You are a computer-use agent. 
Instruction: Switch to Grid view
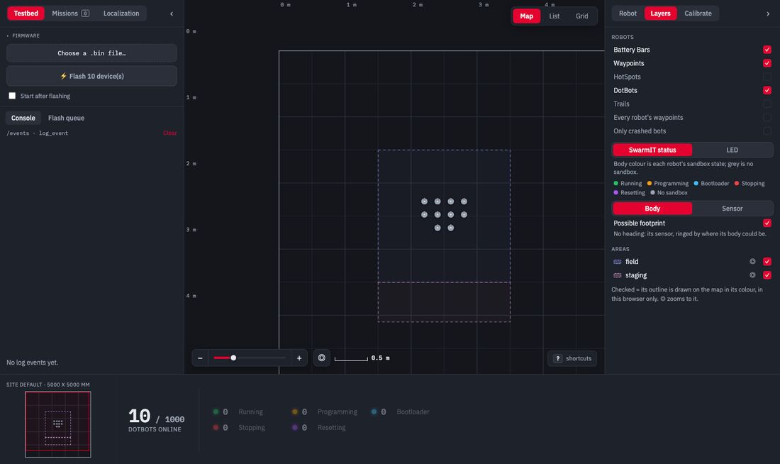click(582, 16)
